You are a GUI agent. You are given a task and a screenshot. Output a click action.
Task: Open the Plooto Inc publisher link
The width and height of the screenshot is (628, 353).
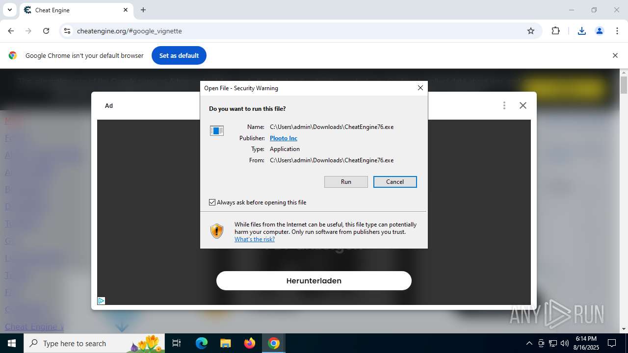(284, 138)
